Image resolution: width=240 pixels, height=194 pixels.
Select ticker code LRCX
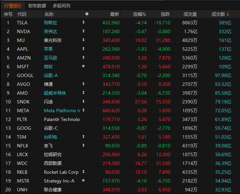22,154
